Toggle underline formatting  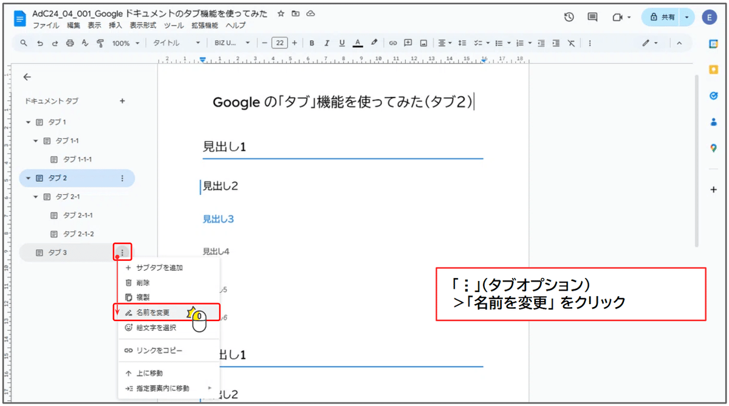click(342, 43)
